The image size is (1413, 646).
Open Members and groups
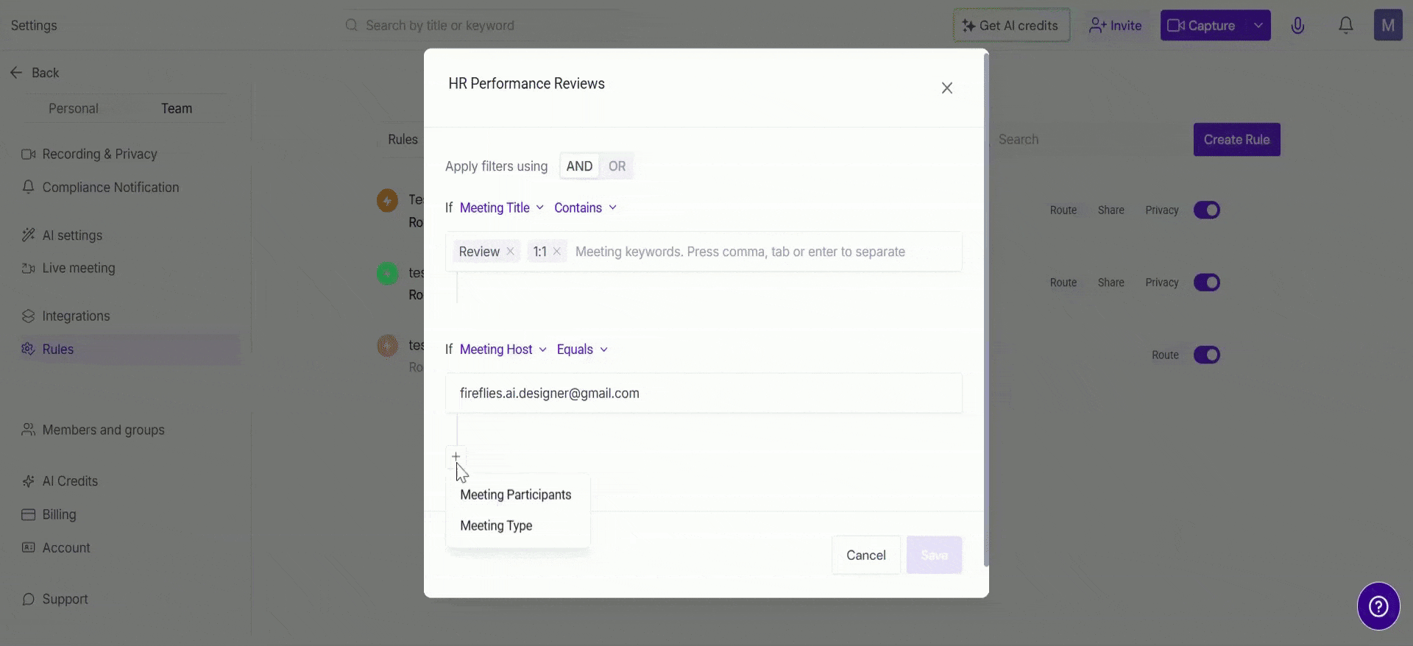(93, 430)
